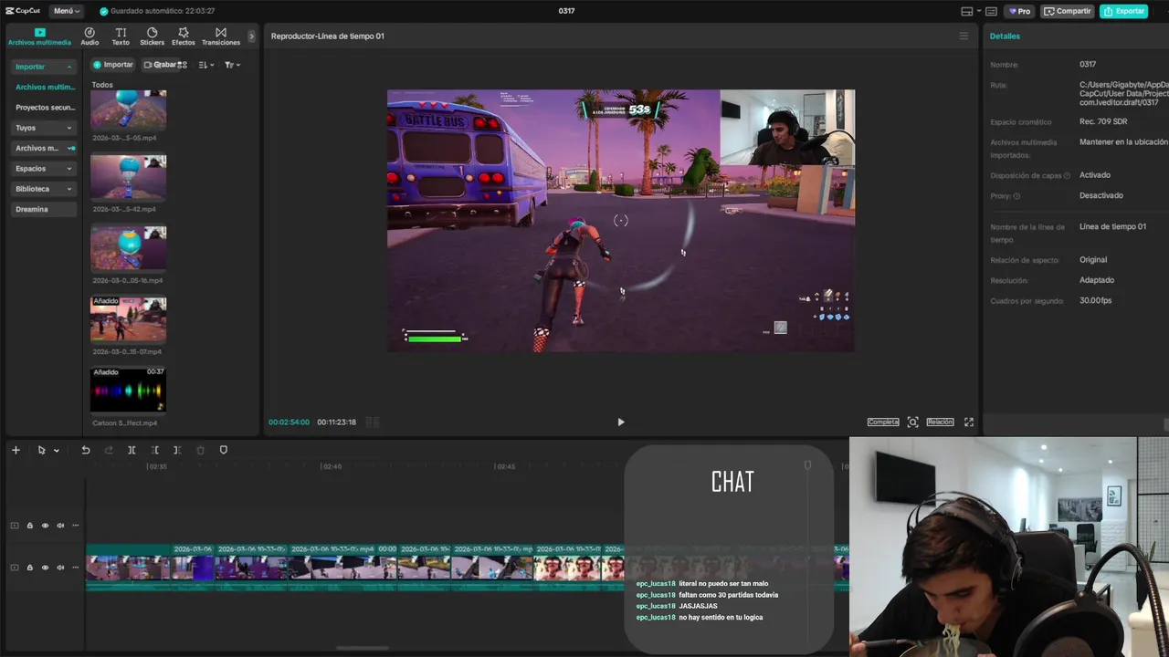
Task: Open the Menú dropdown
Action: [x=66, y=11]
